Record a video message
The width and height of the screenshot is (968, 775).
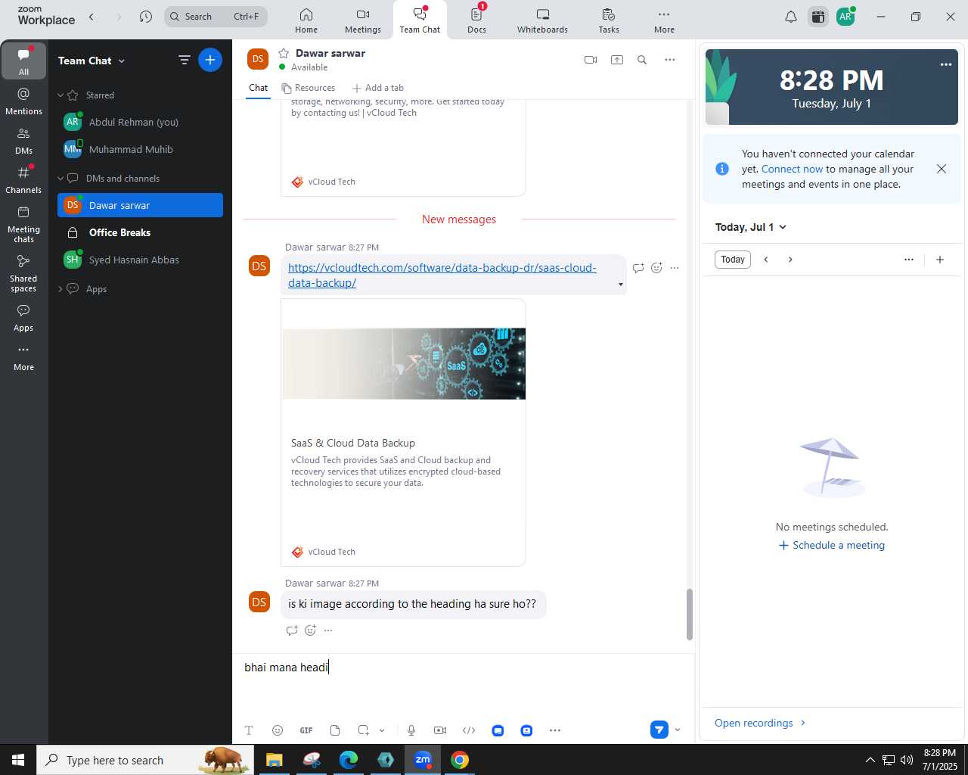point(440,730)
